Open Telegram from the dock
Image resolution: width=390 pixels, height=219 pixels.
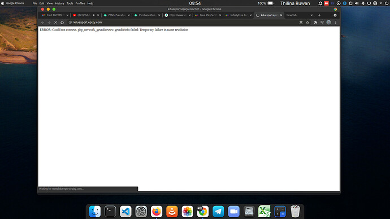(218, 212)
